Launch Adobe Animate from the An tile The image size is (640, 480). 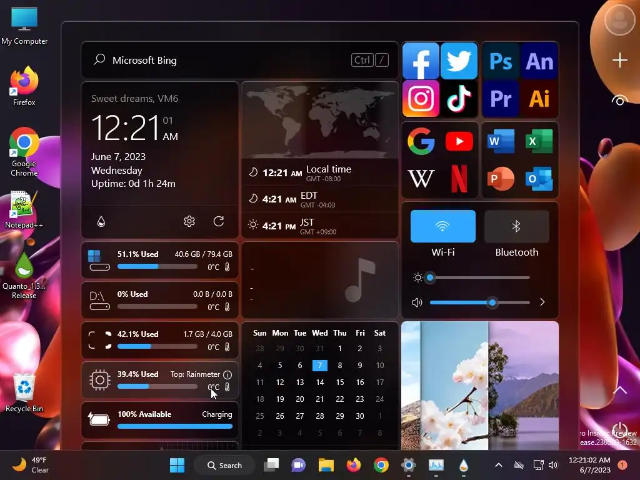539,61
